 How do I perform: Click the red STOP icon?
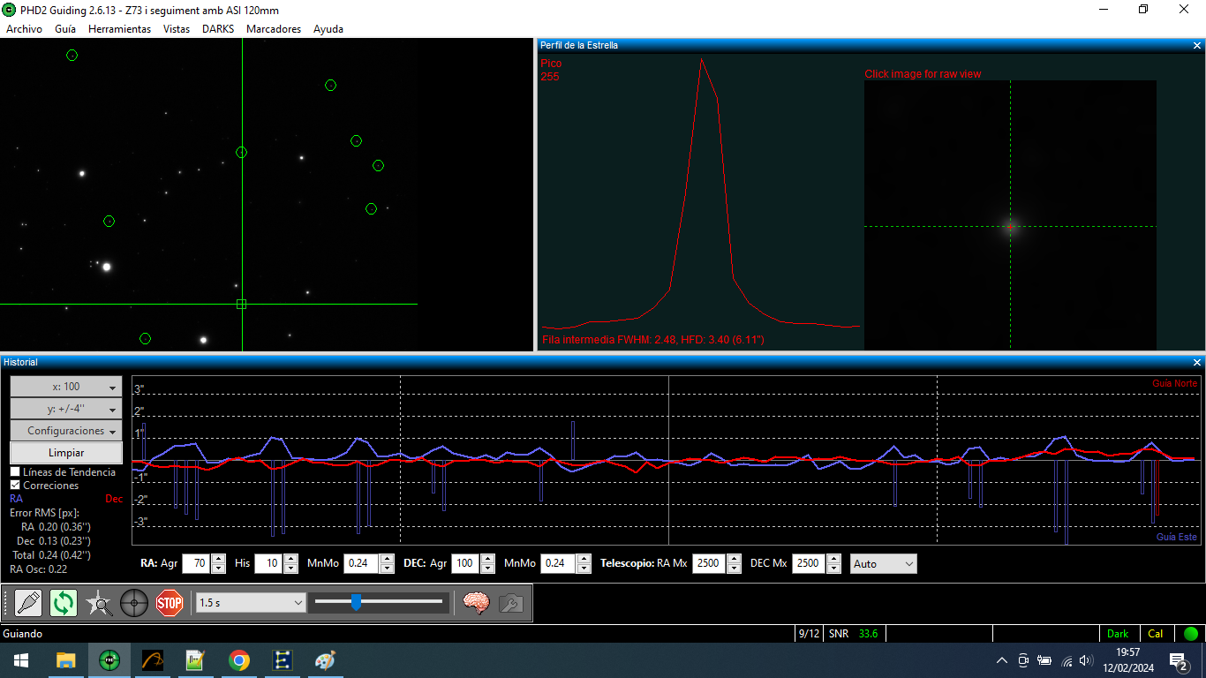click(169, 603)
